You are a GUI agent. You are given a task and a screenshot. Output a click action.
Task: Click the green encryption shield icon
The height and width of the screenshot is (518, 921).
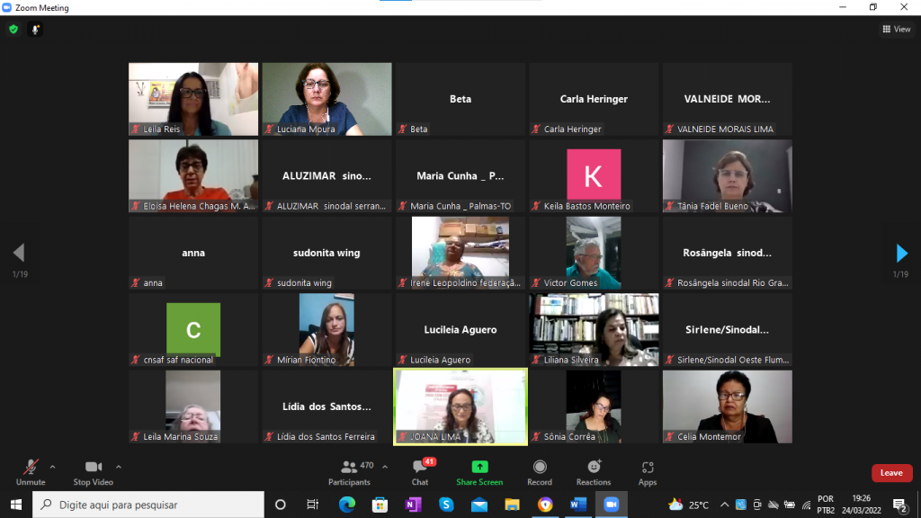13,29
